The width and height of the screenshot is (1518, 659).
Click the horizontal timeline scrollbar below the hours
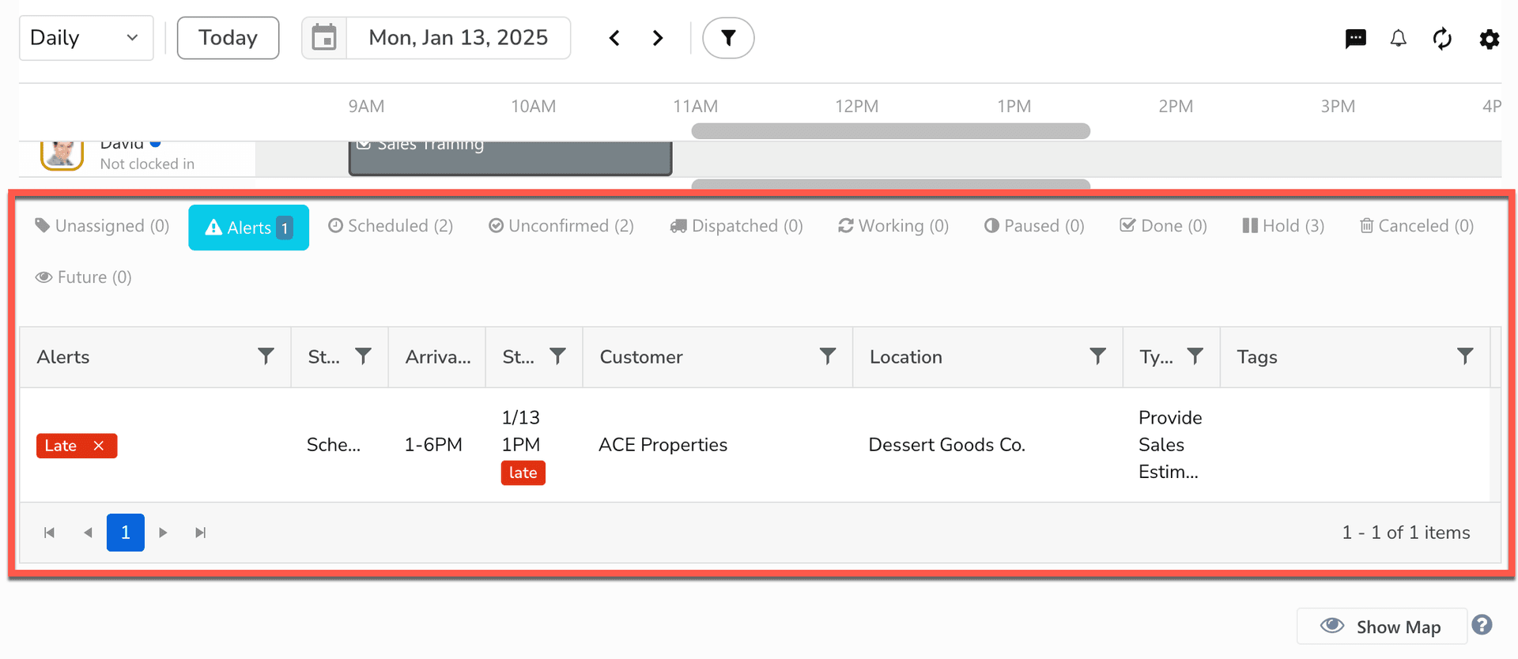[x=890, y=131]
